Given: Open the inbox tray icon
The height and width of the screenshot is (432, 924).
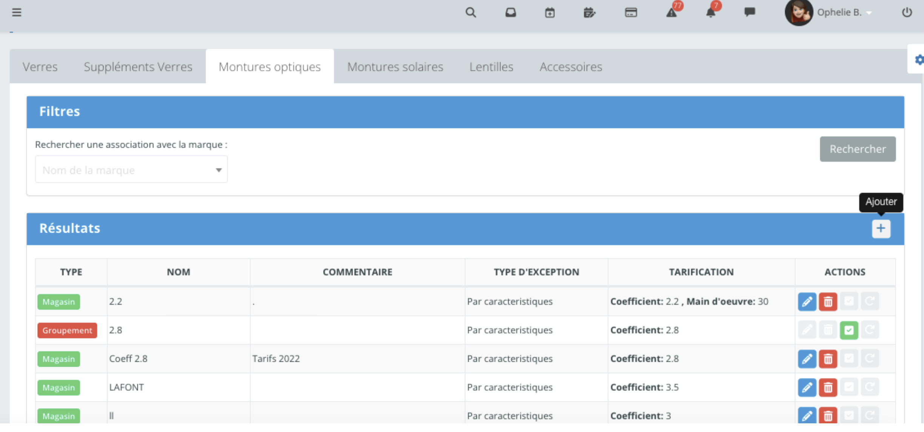Looking at the screenshot, I should click(510, 12).
